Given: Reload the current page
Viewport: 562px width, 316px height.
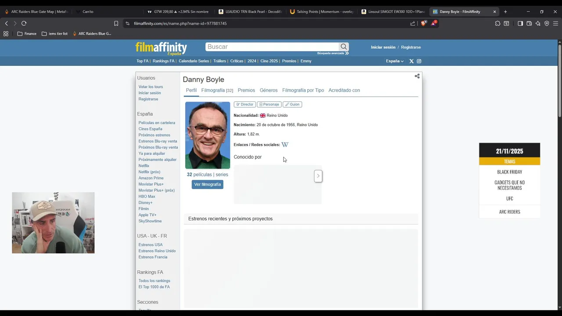Looking at the screenshot, I should click(24, 23).
